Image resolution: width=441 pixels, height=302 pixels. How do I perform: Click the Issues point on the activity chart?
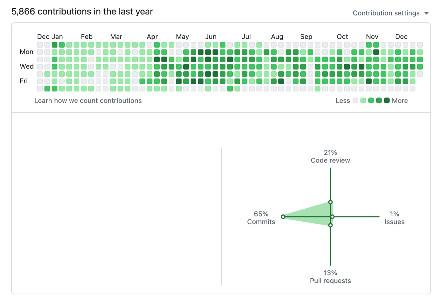pyautogui.click(x=333, y=217)
